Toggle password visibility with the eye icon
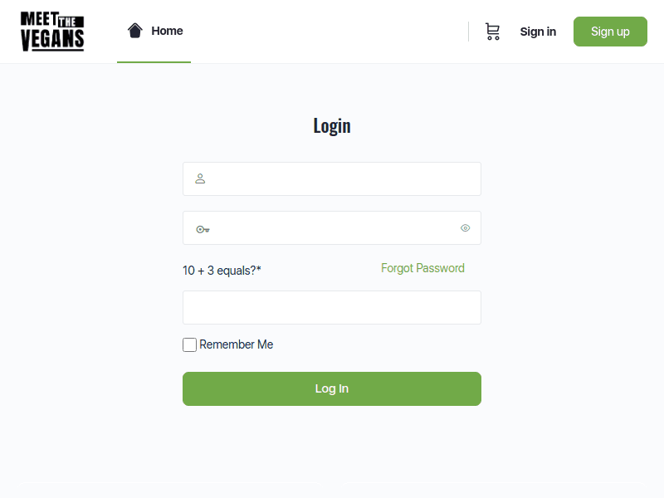 click(465, 227)
